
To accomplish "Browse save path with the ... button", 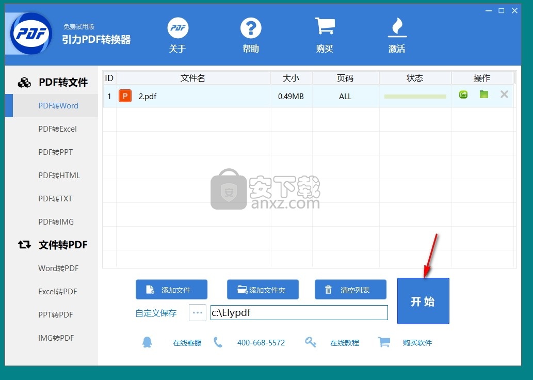I will (198, 312).
